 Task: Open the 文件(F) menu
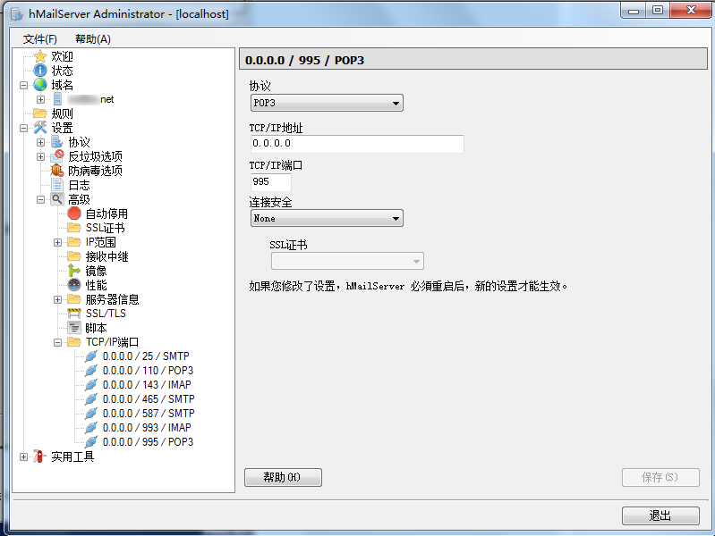point(39,39)
